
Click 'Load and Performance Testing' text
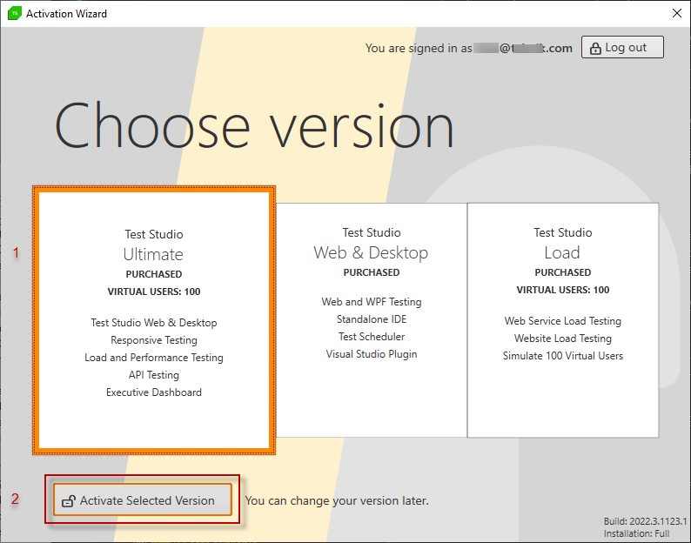(x=154, y=358)
